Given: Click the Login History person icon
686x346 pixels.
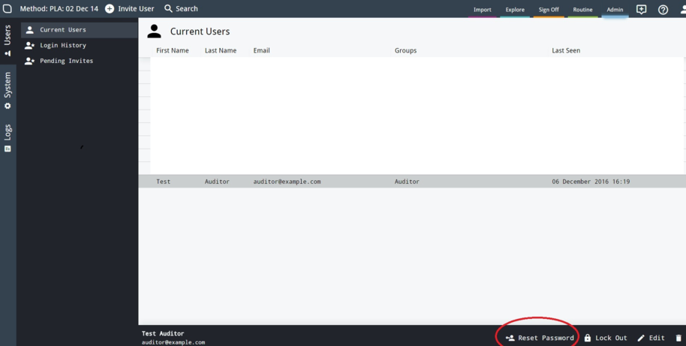Looking at the screenshot, I should tap(29, 46).
